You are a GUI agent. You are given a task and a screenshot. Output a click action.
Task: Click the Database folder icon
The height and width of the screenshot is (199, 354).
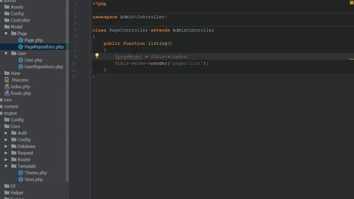click(14, 146)
